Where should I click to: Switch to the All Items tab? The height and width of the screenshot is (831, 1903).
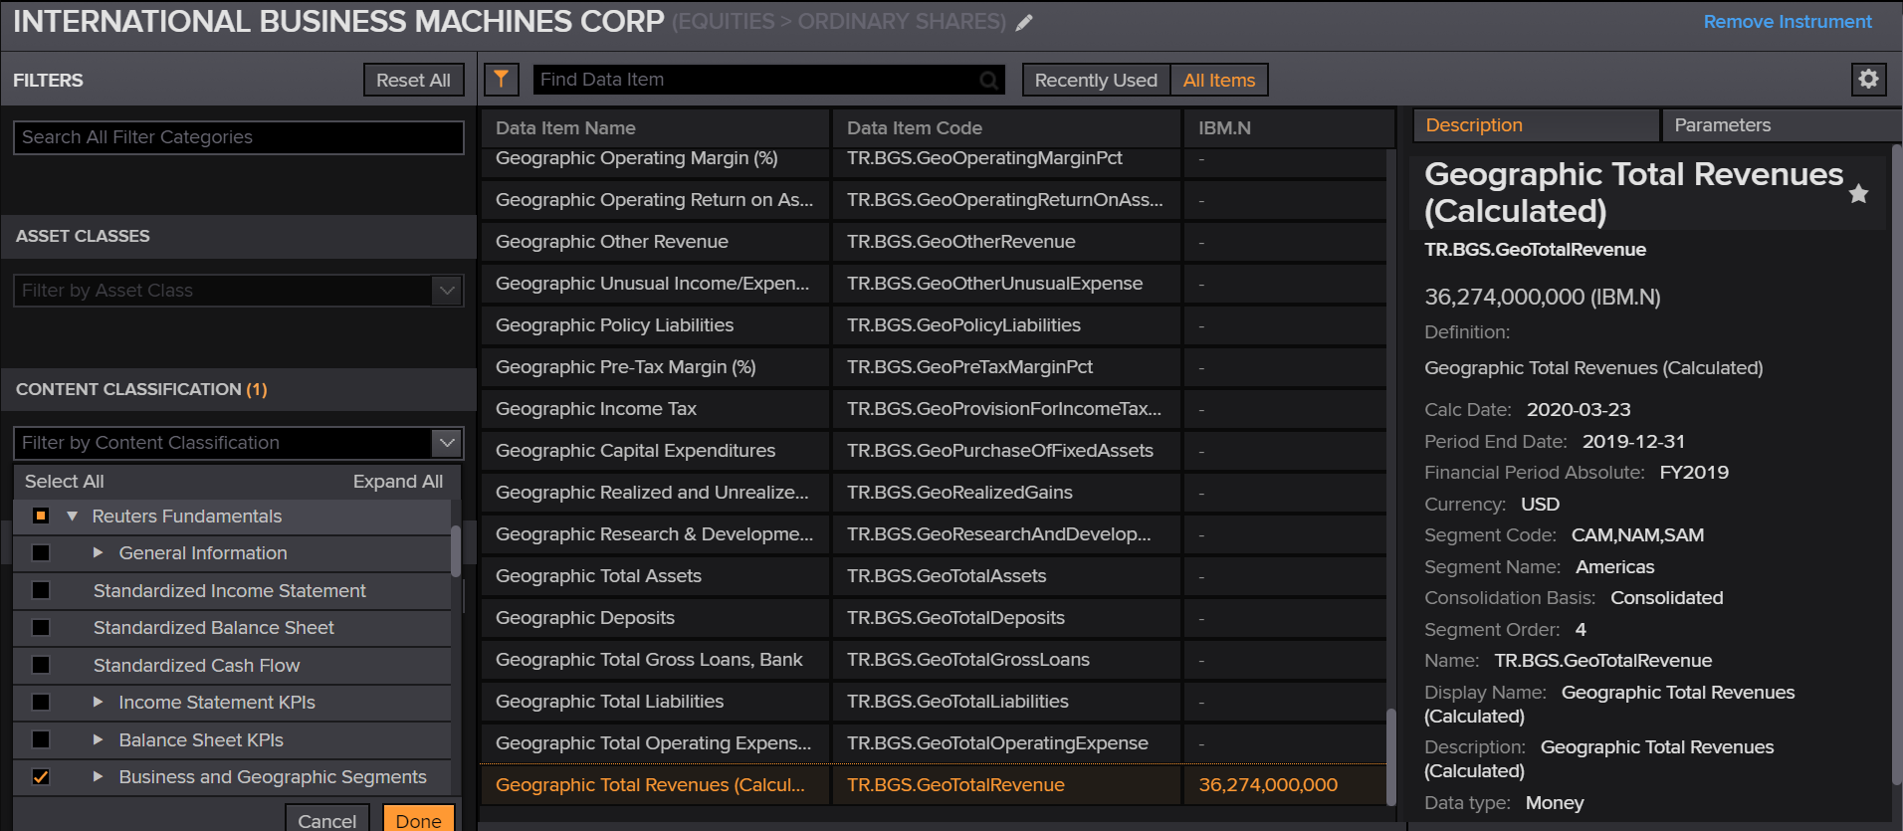point(1219,81)
